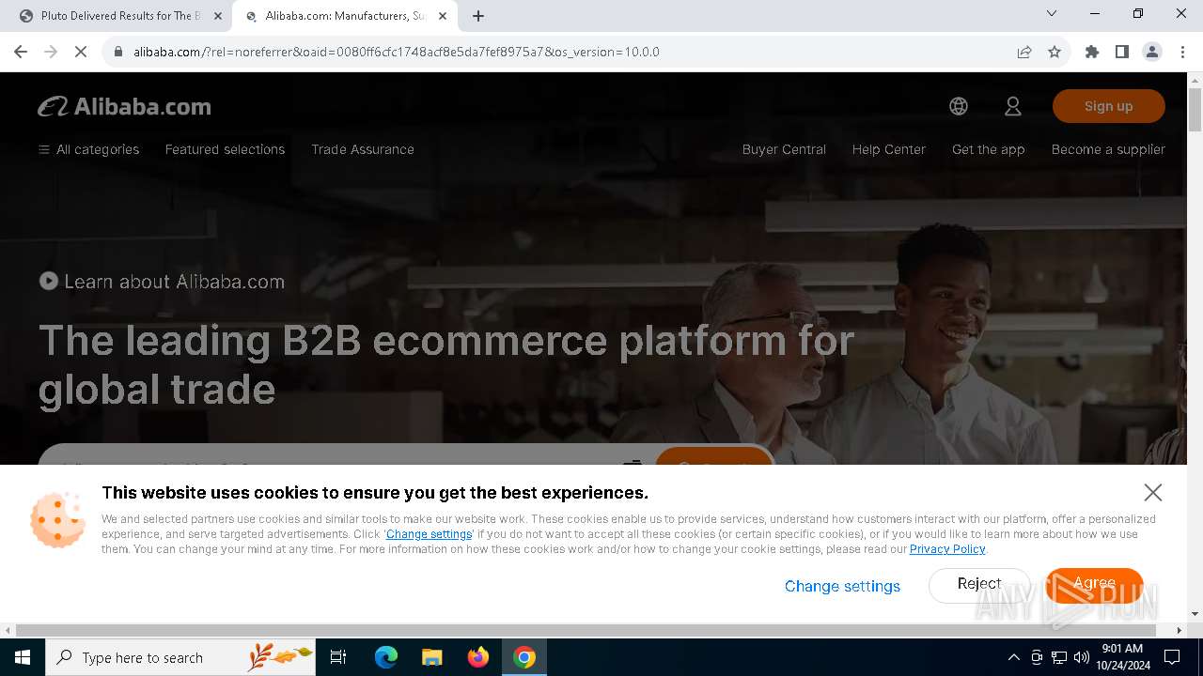Click Get the app
Image resolution: width=1203 pixels, height=676 pixels.
click(x=989, y=149)
